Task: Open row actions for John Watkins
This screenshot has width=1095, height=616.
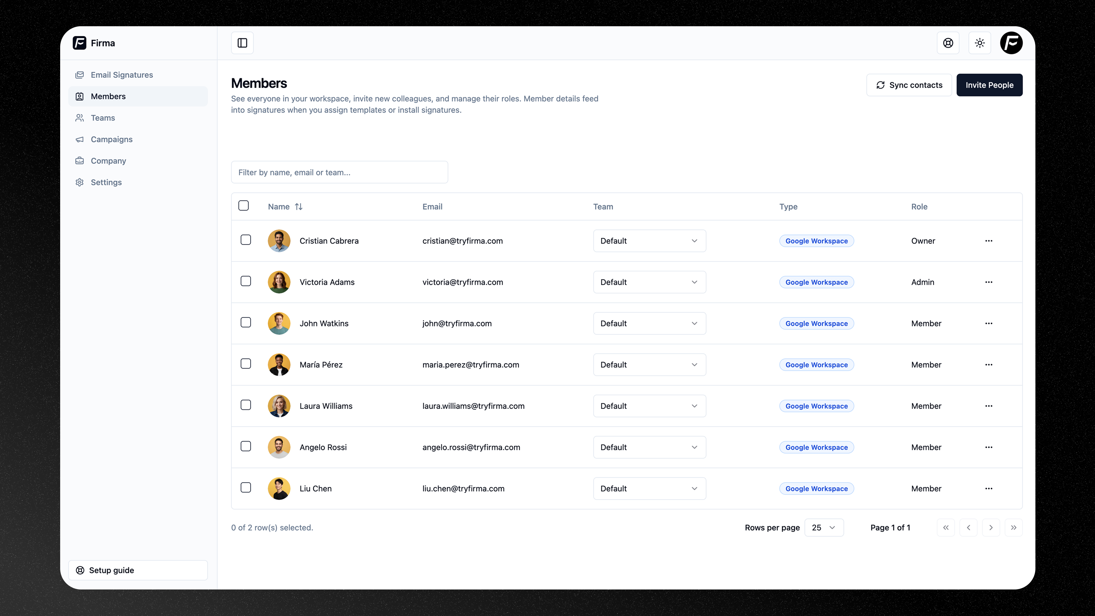Action: (x=989, y=323)
